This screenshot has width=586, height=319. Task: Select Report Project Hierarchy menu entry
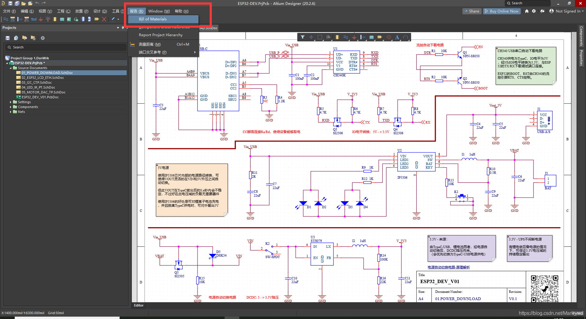click(x=163, y=35)
